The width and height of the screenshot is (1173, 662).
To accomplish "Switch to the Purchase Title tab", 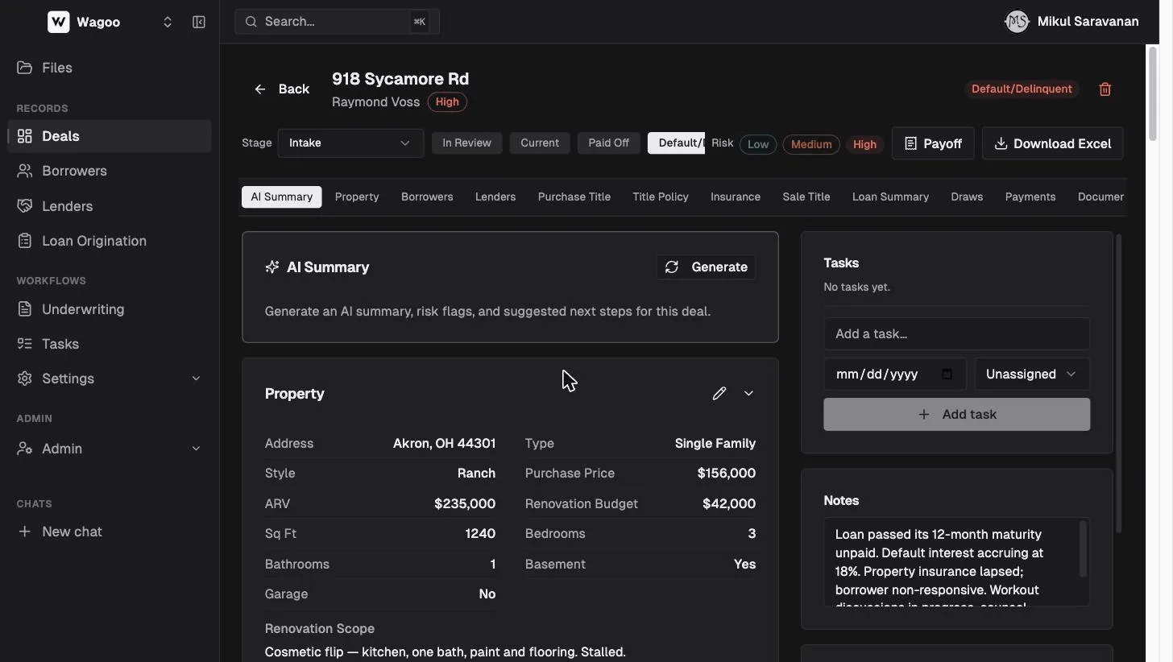I will [574, 197].
